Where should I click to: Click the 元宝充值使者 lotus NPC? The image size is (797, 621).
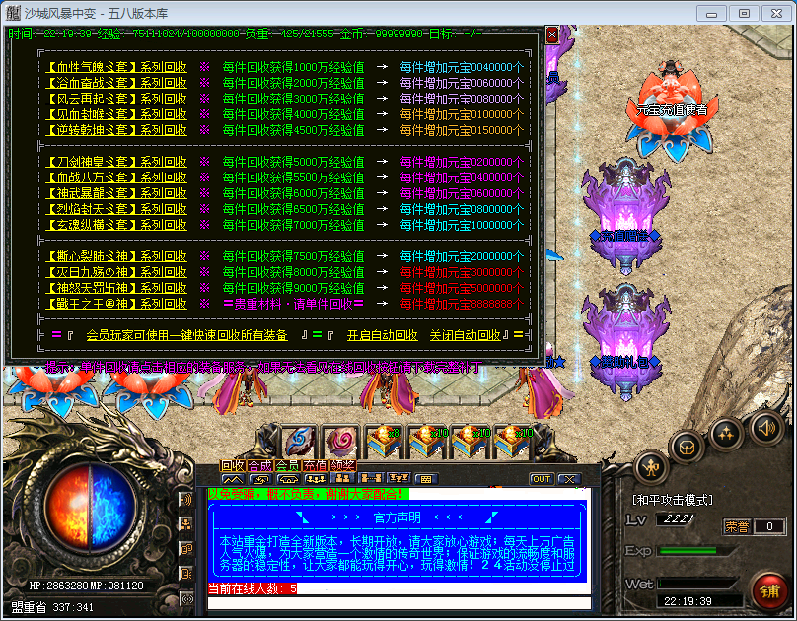click(671, 109)
